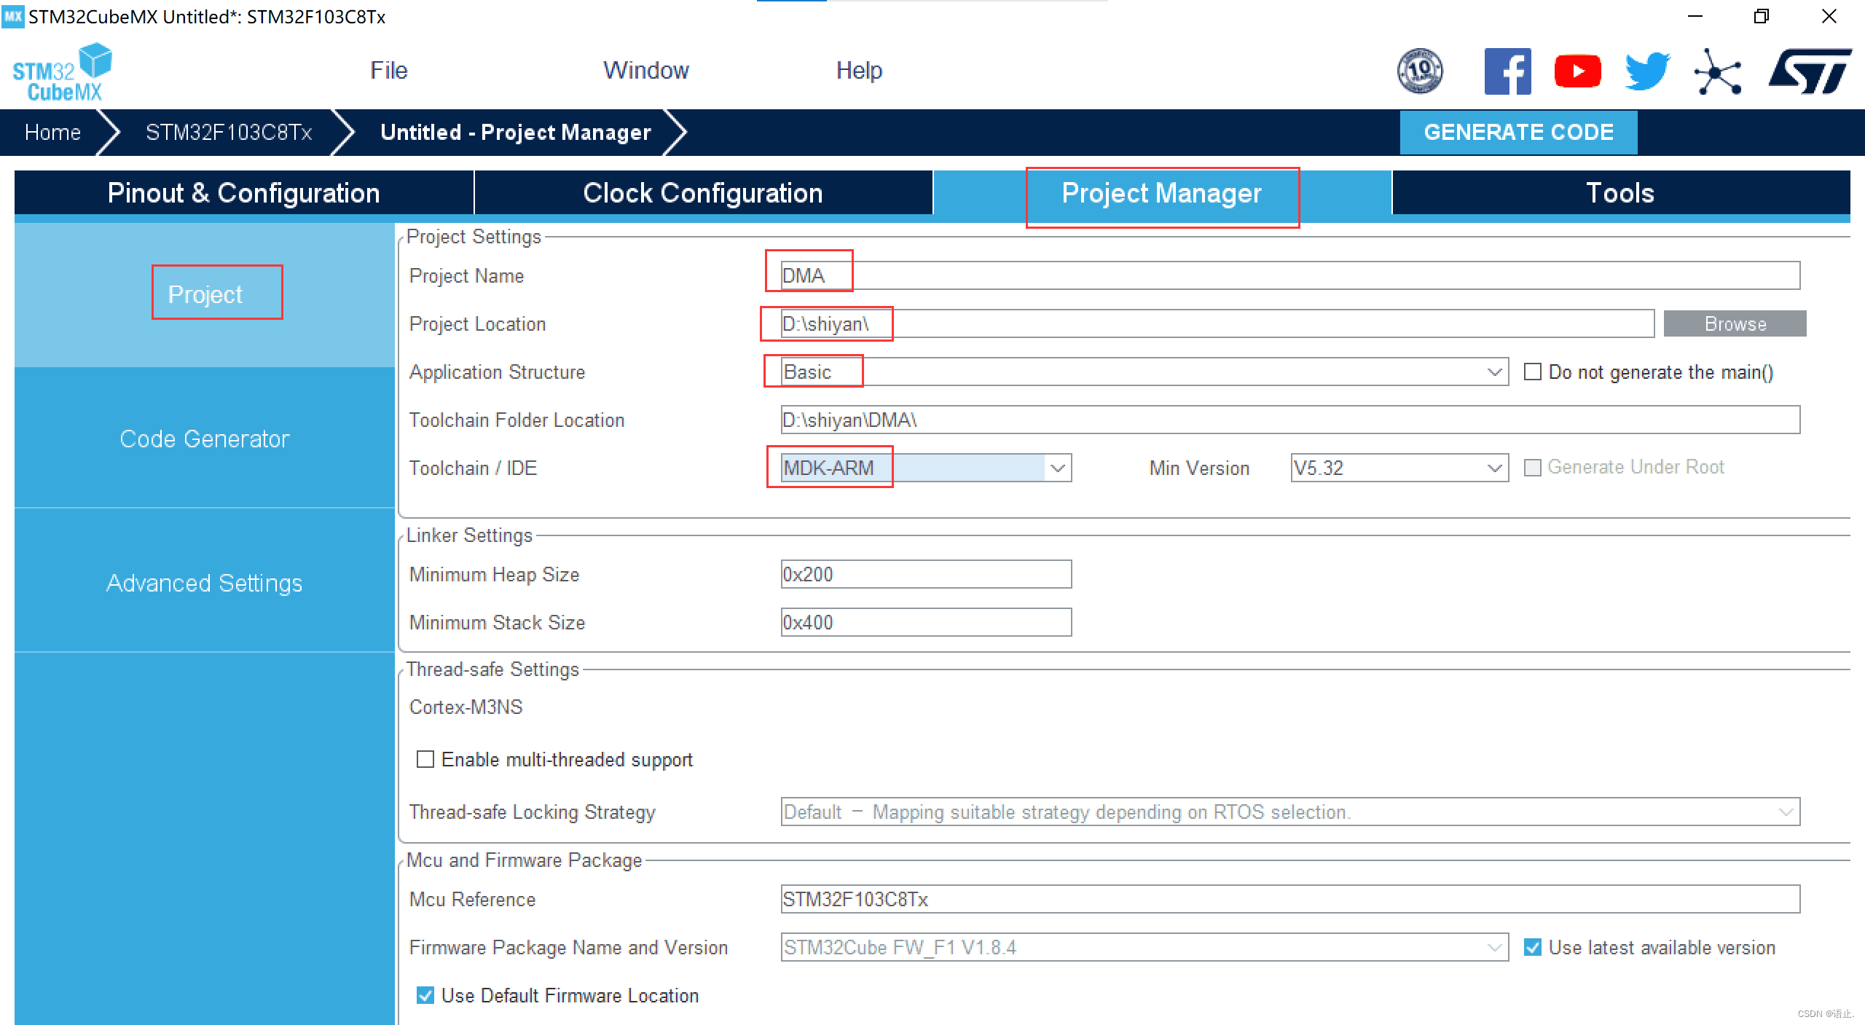The height and width of the screenshot is (1025, 1865).
Task: Expand the Min Version dropdown
Action: 1494,468
